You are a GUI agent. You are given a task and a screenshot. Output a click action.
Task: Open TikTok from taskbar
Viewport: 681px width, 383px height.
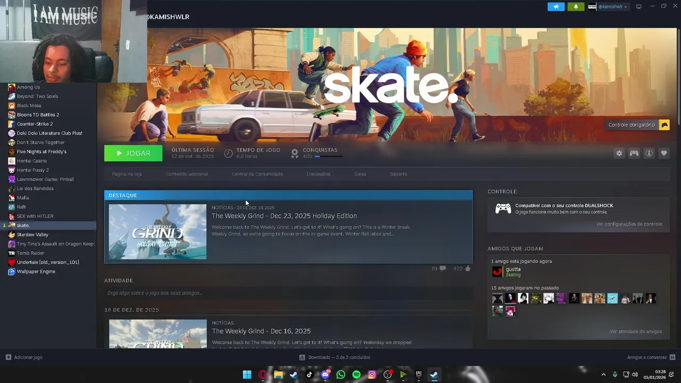pyautogui.click(x=310, y=374)
